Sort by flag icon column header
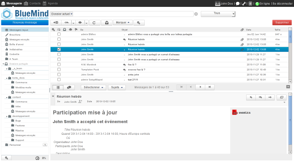The height and width of the screenshot is (165, 294). (76, 29)
